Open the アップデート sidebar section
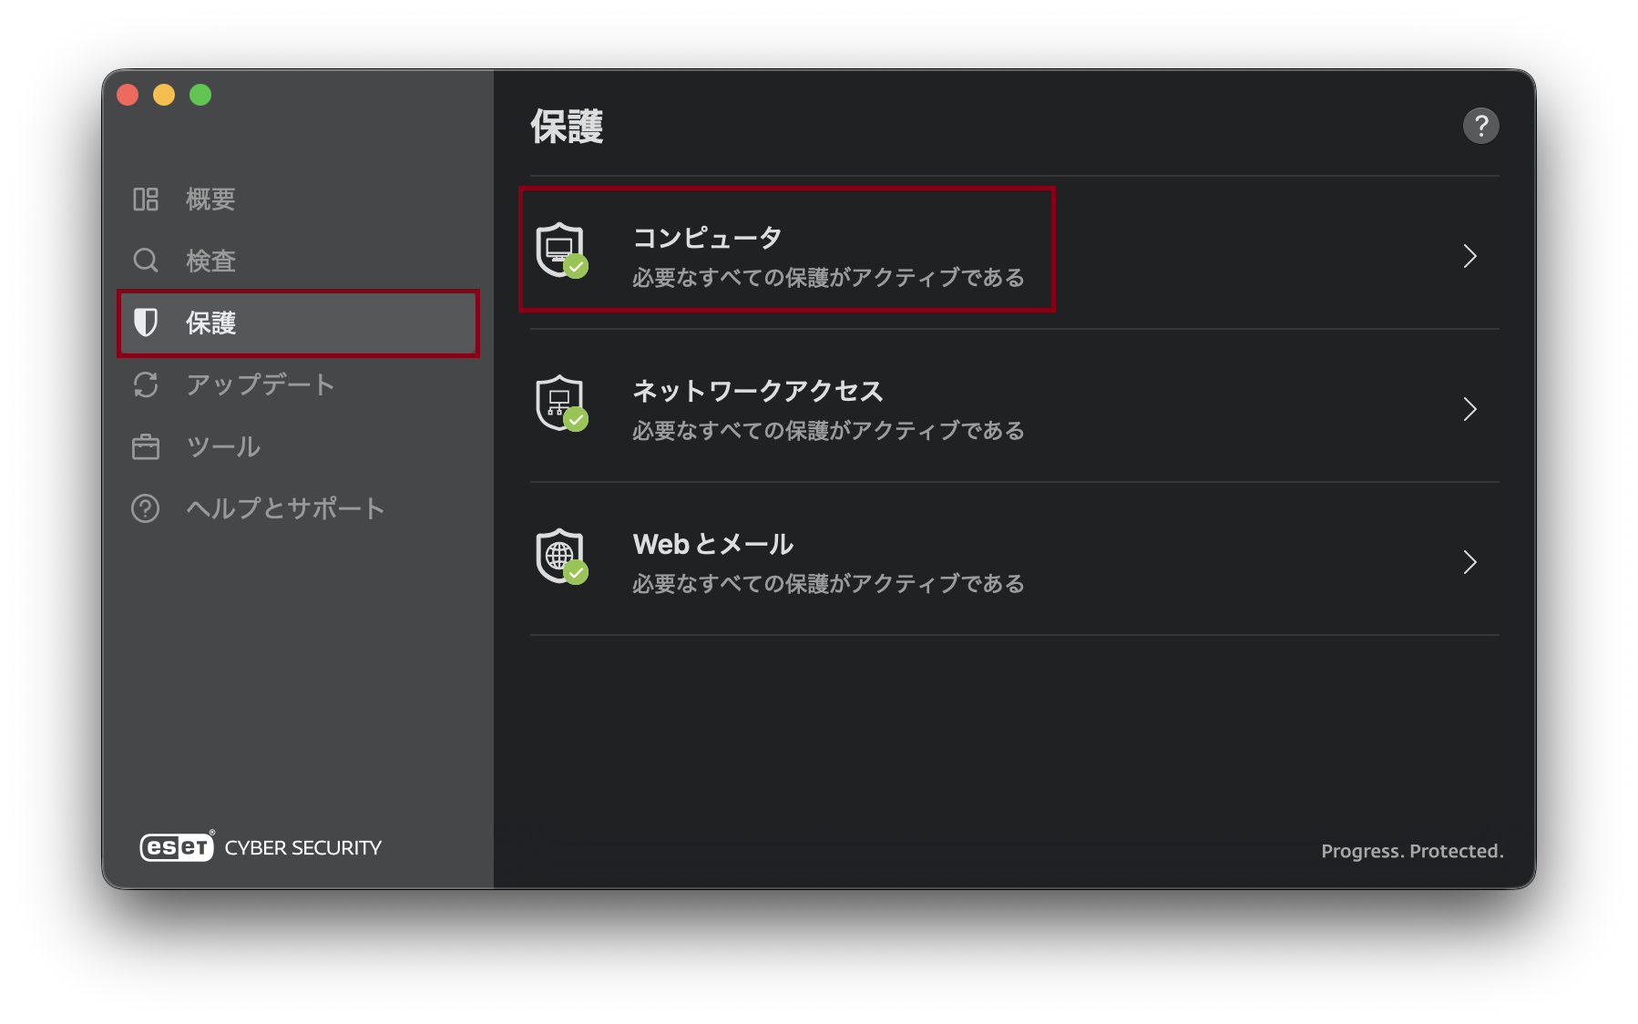Viewport: 1638px width, 1024px height. 261,384
